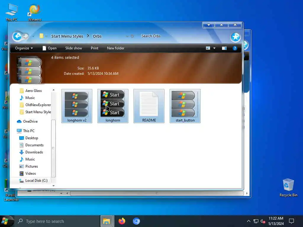
Task: Click right scroll arrow of background window
Action: click(247, 193)
